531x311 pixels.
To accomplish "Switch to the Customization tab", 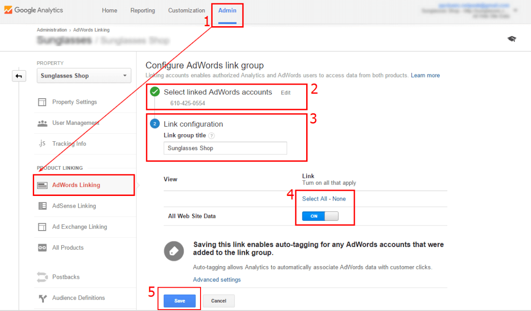I will 187,10.
